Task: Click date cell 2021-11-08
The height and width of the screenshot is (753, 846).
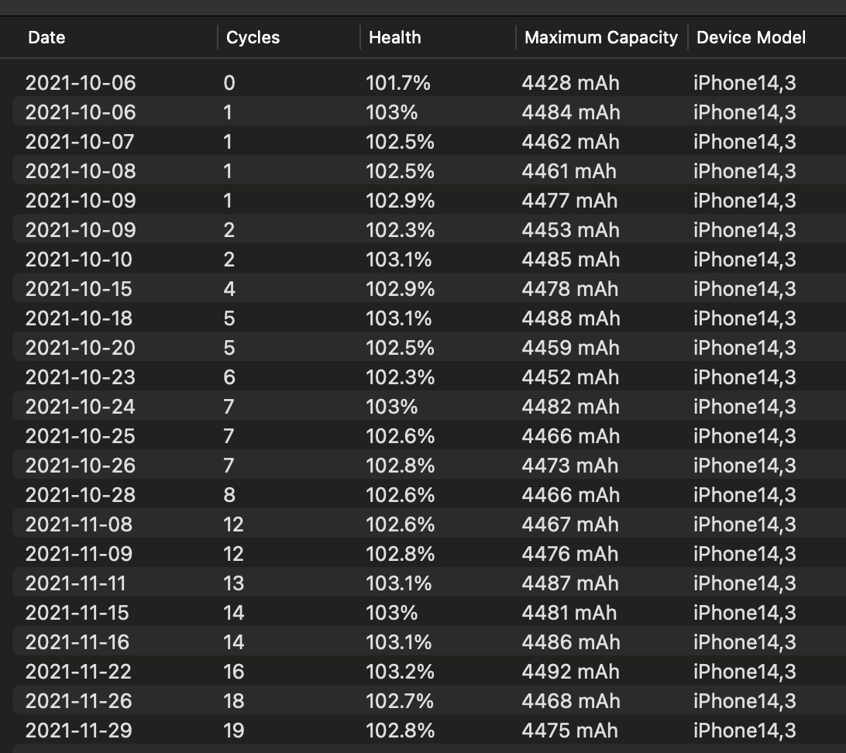Action: point(79,524)
